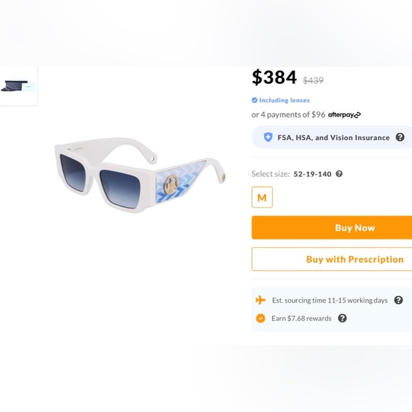412x412 pixels.
Task: Click Buy with Prescription button
Action: coord(332,259)
